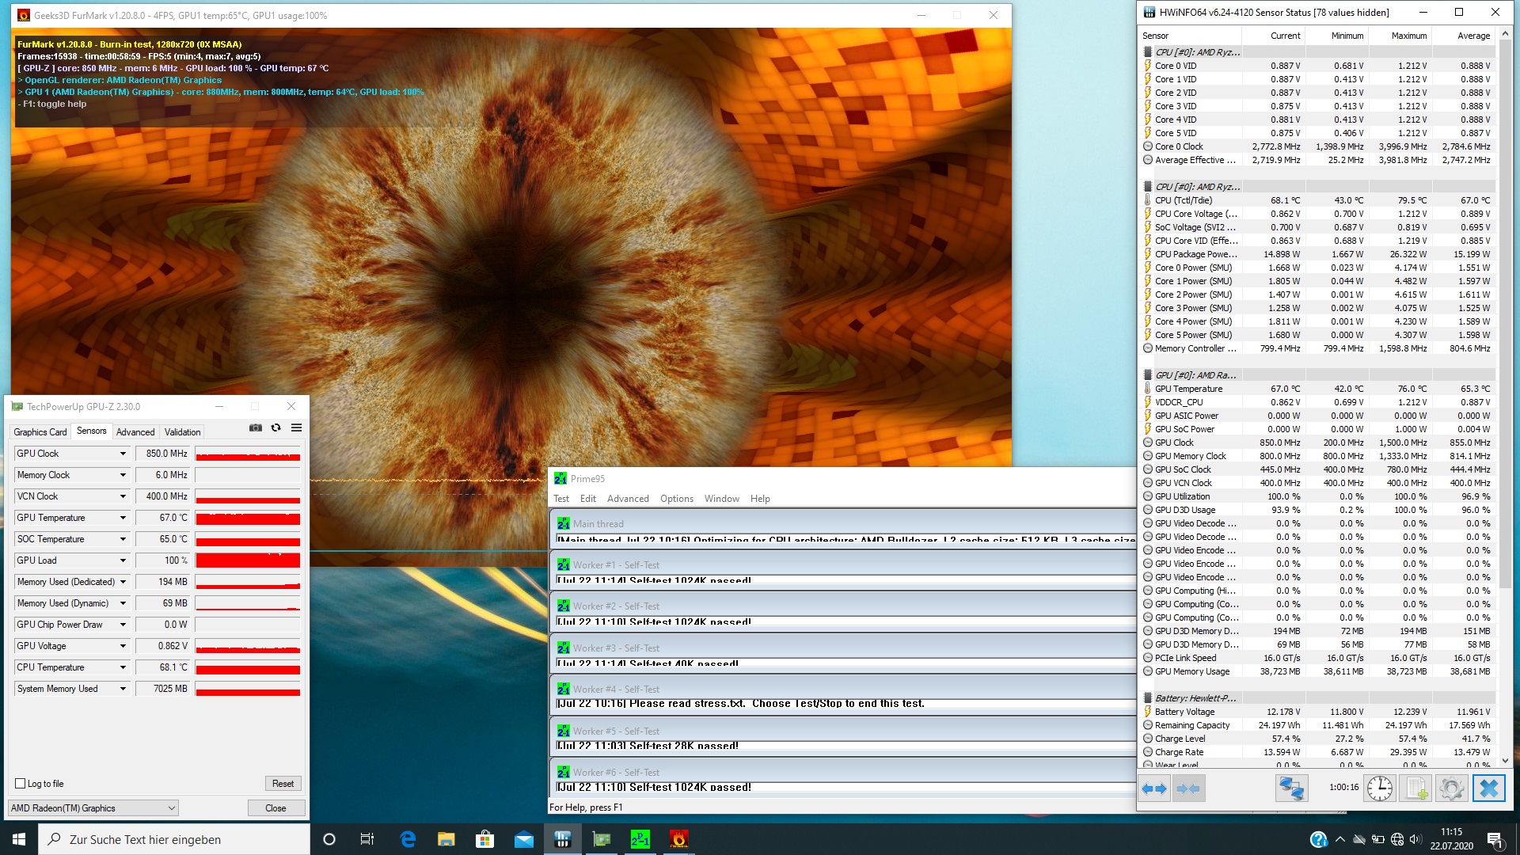Screen dimensions: 1520x855
Task: Open Prime95 Advanced menu
Action: 627,499
